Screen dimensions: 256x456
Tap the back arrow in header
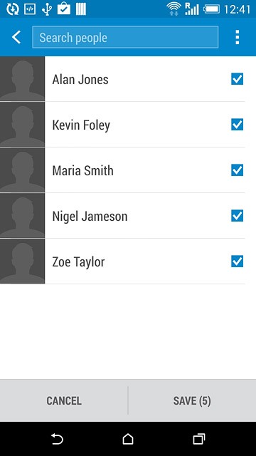pyautogui.click(x=16, y=37)
